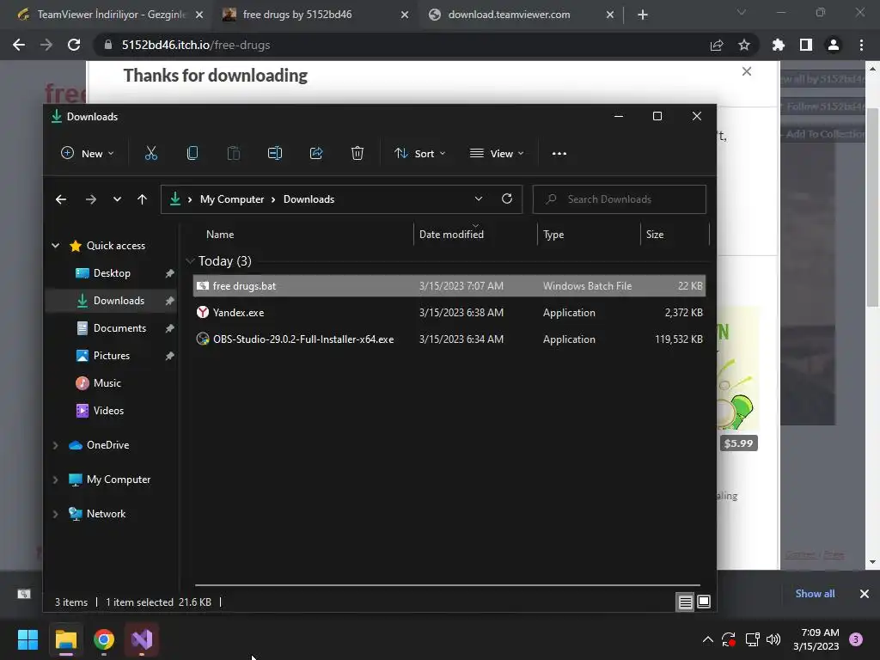The height and width of the screenshot is (660, 880).
Task: Go up one folder level in Explorer
Action: [142, 199]
